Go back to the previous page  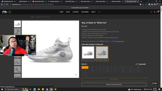tap(2, 5)
